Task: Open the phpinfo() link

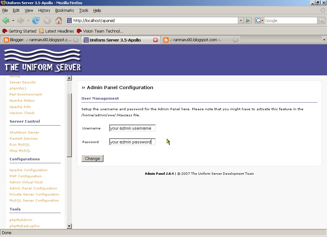Action: [x=18, y=88]
